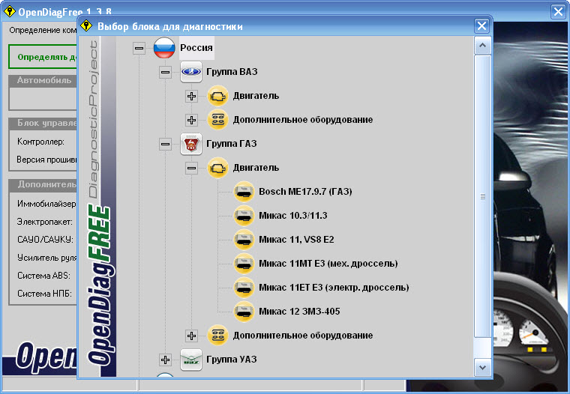Click the Микас 11MT E3 controller icon
The width and height of the screenshot is (570, 394).
pos(244,264)
